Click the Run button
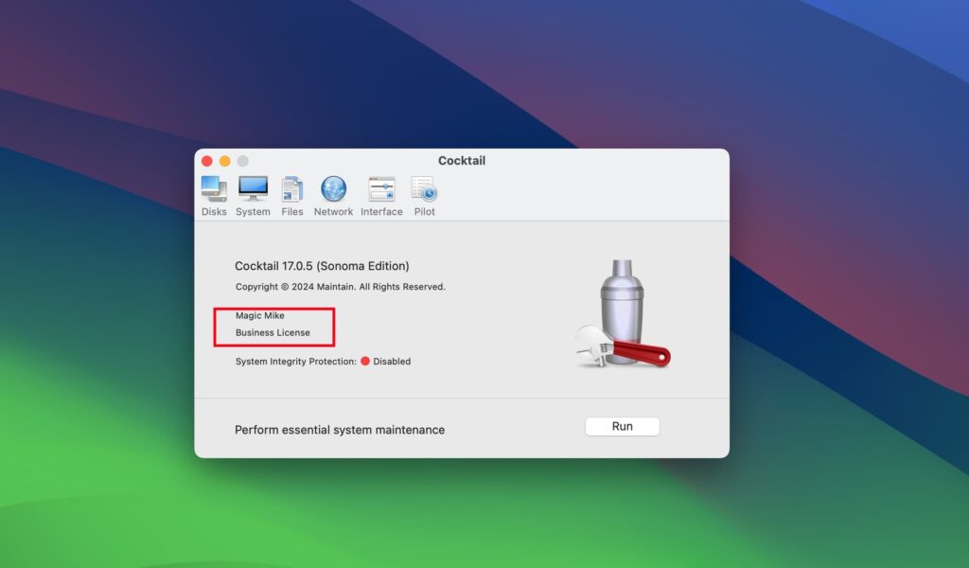 622,426
